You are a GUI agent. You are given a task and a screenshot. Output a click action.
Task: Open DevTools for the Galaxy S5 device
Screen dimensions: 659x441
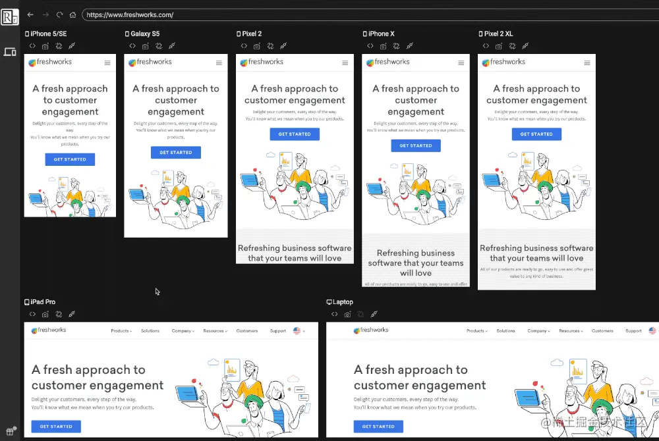point(132,45)
